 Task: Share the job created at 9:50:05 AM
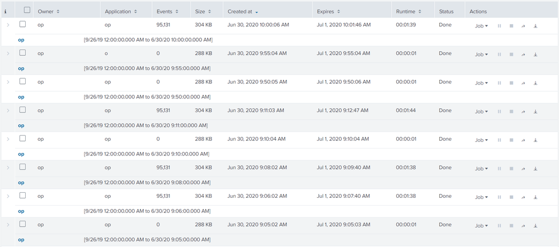(523, 83)
